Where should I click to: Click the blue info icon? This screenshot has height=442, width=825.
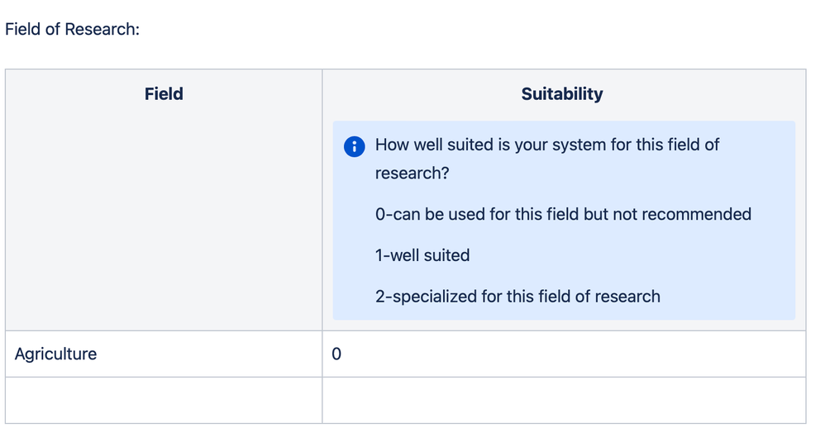coord(354,146)
